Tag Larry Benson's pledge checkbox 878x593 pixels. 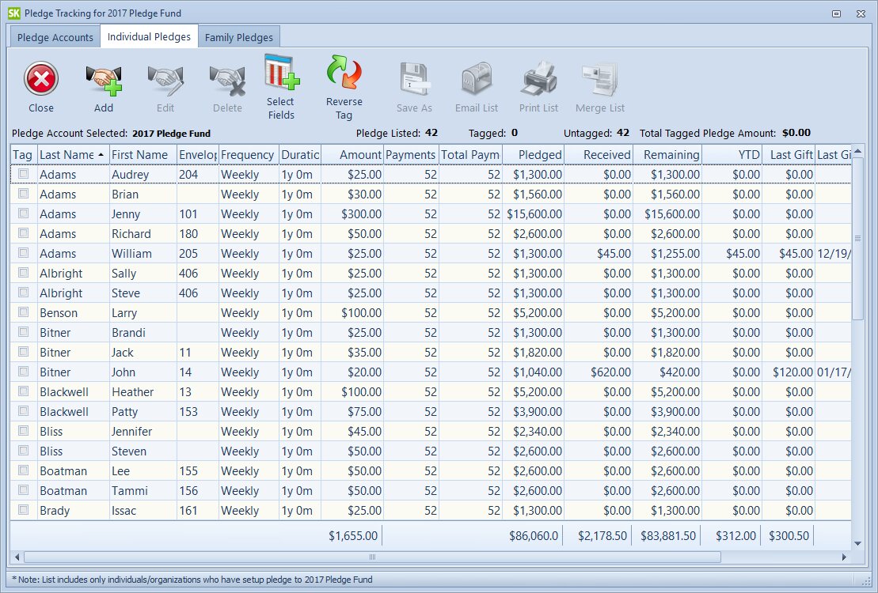click(24, 312)
